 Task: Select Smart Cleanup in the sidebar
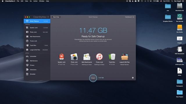(37, 21)
